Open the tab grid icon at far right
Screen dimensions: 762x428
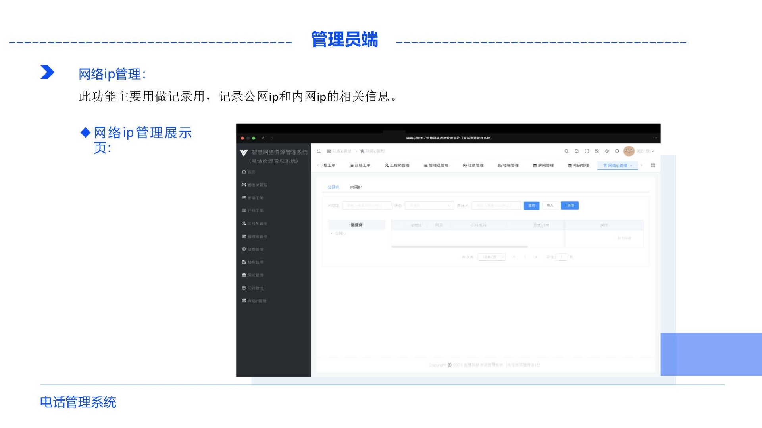click(x=653, y=165)
